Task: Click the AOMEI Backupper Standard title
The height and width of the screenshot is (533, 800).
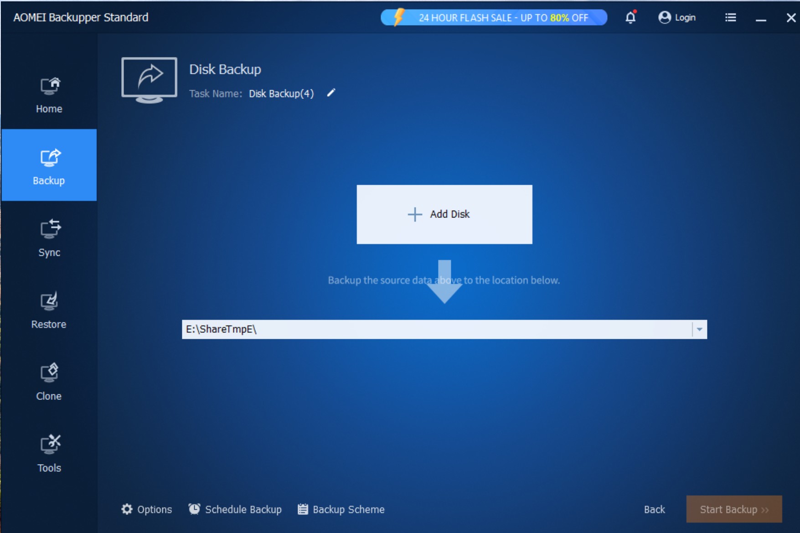Action: (x=81, y=17)
